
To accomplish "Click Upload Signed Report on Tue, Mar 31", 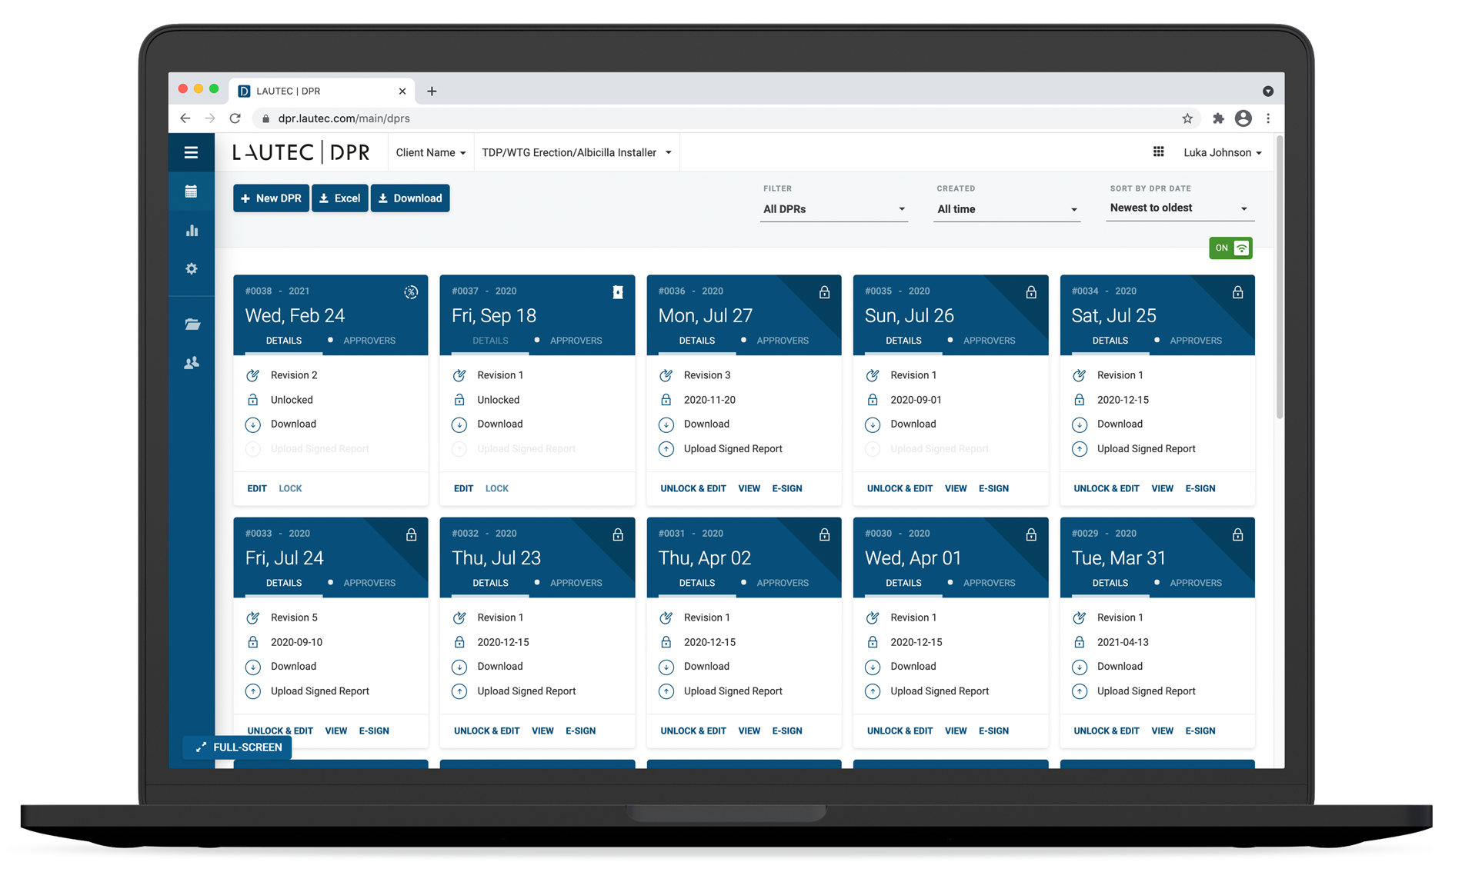I will [x=1146, y=691].
